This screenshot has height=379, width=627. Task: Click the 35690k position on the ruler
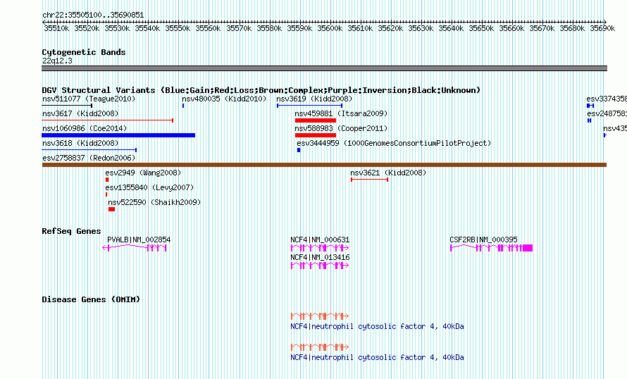pyautogui.click(x=602, y=28)
